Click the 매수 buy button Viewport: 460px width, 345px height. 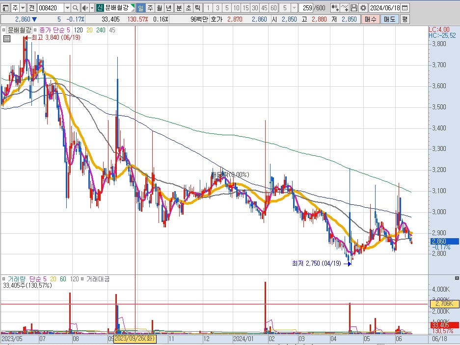click(370, 19)
